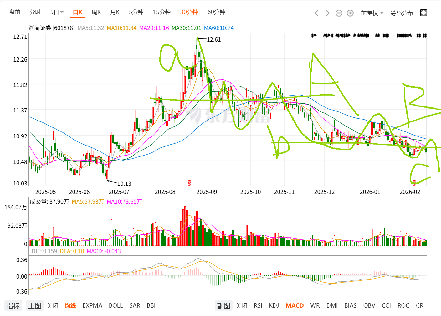Click the 副图 sub chart label
The width and height of the screenshot is (441, 316).
[x=224, y=306]
